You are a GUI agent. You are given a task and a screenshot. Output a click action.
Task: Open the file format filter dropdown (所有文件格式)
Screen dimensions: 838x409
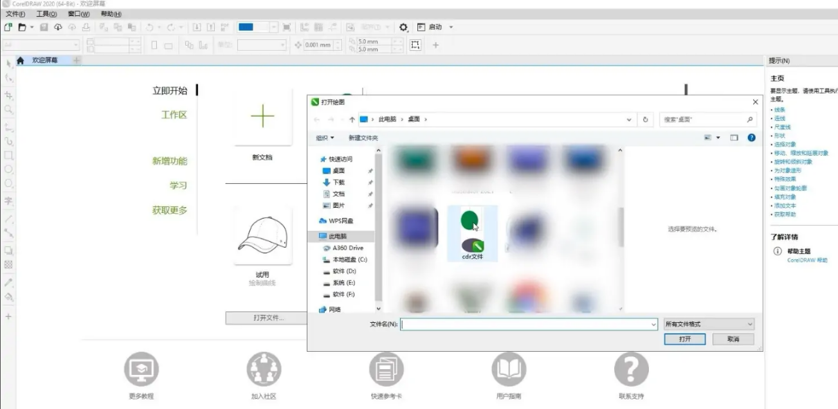pyautogui.click(x=708, y=325)
